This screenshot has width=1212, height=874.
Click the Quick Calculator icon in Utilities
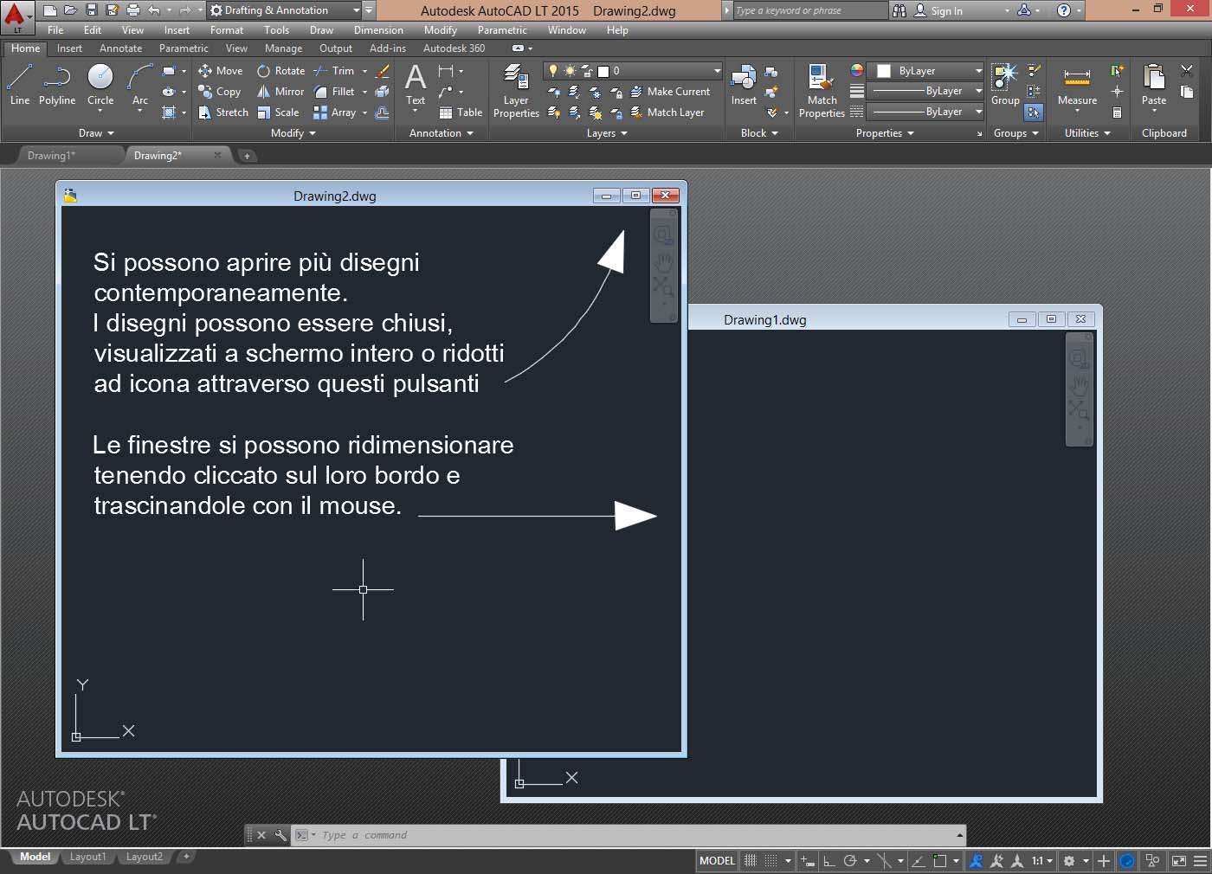pyautogui.click(x=1118, y=112)
